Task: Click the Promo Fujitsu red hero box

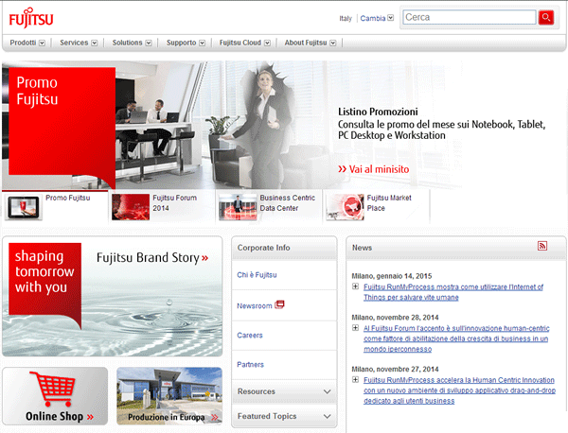Action: pos(62,125)
